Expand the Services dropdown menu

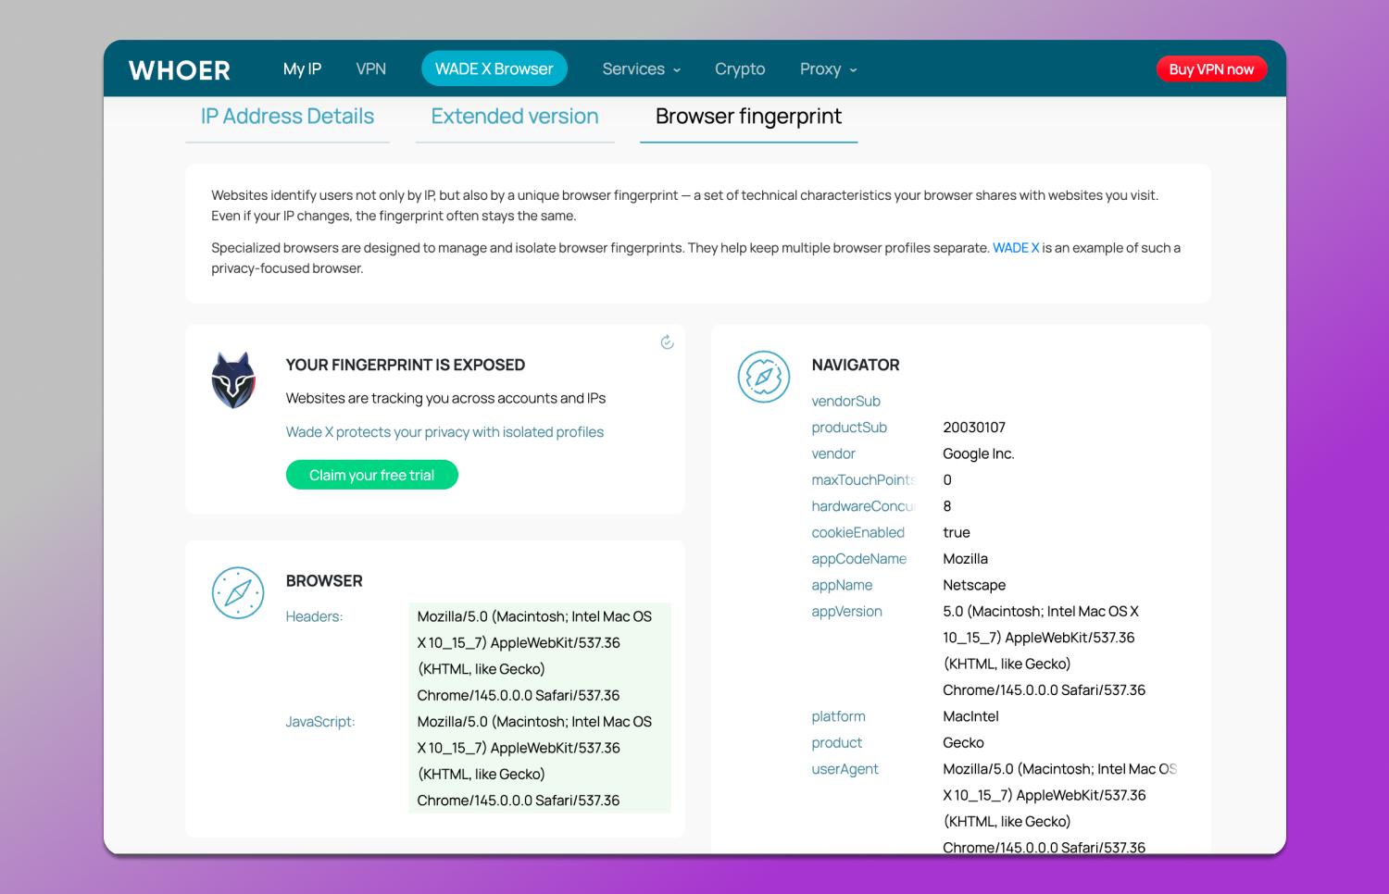tap(641, 69)
